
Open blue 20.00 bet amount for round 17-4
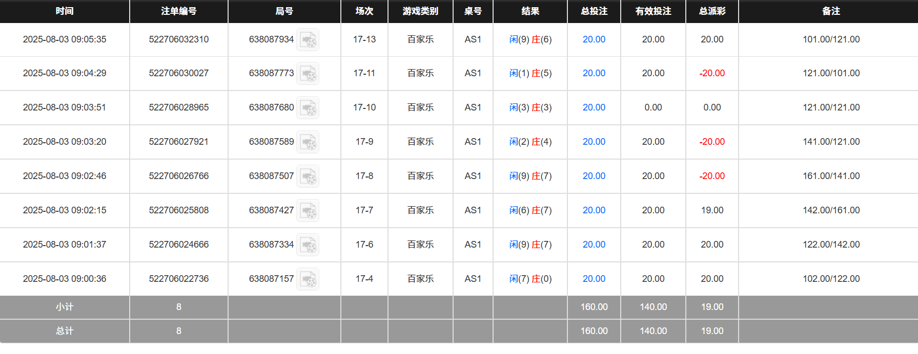click(x=594, y=279)
